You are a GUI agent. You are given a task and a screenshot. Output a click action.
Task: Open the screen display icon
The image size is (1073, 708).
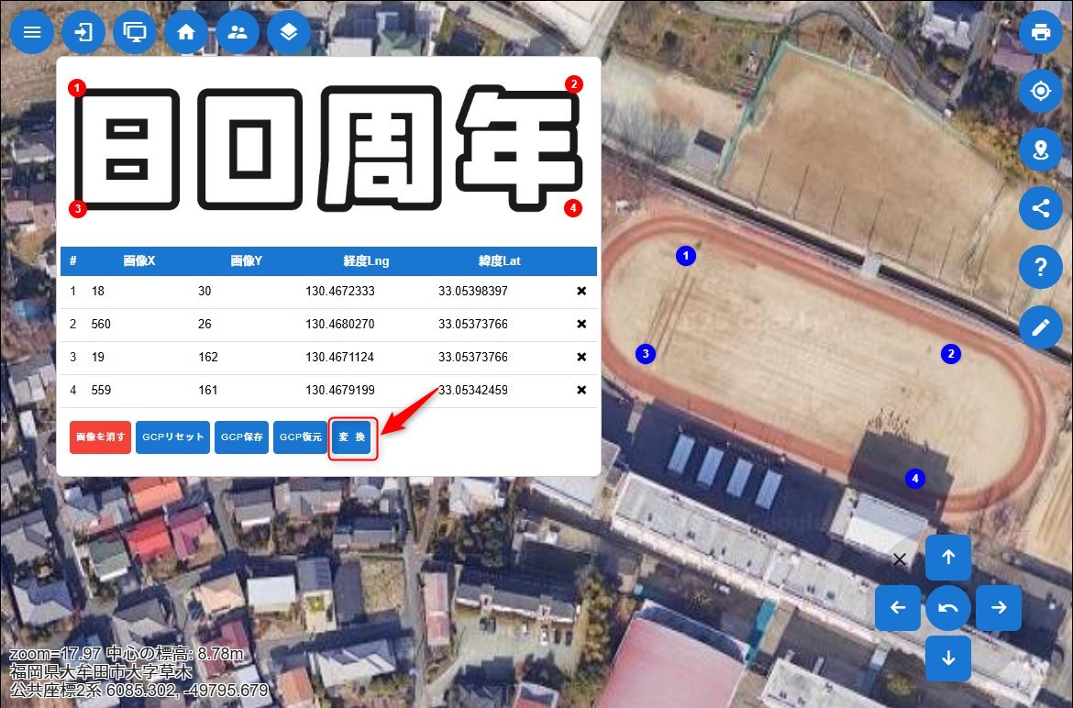[135, 32]
